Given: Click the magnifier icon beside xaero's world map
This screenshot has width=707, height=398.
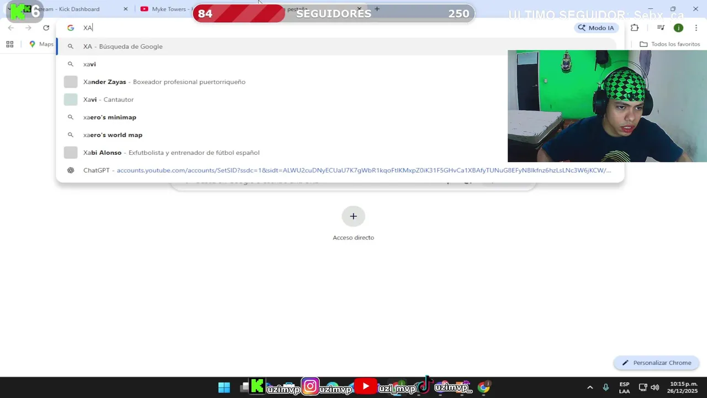Looking at the screenshot, I should point(70,135).
